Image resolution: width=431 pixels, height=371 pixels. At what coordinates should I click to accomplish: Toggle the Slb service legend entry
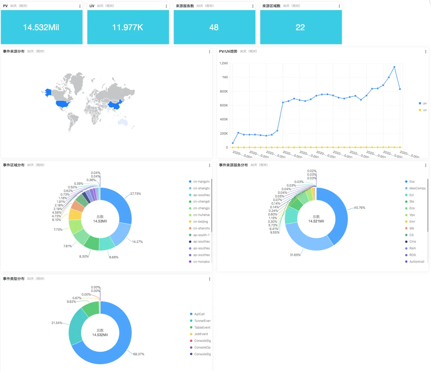pyautogui.click(x=409, y=228)
